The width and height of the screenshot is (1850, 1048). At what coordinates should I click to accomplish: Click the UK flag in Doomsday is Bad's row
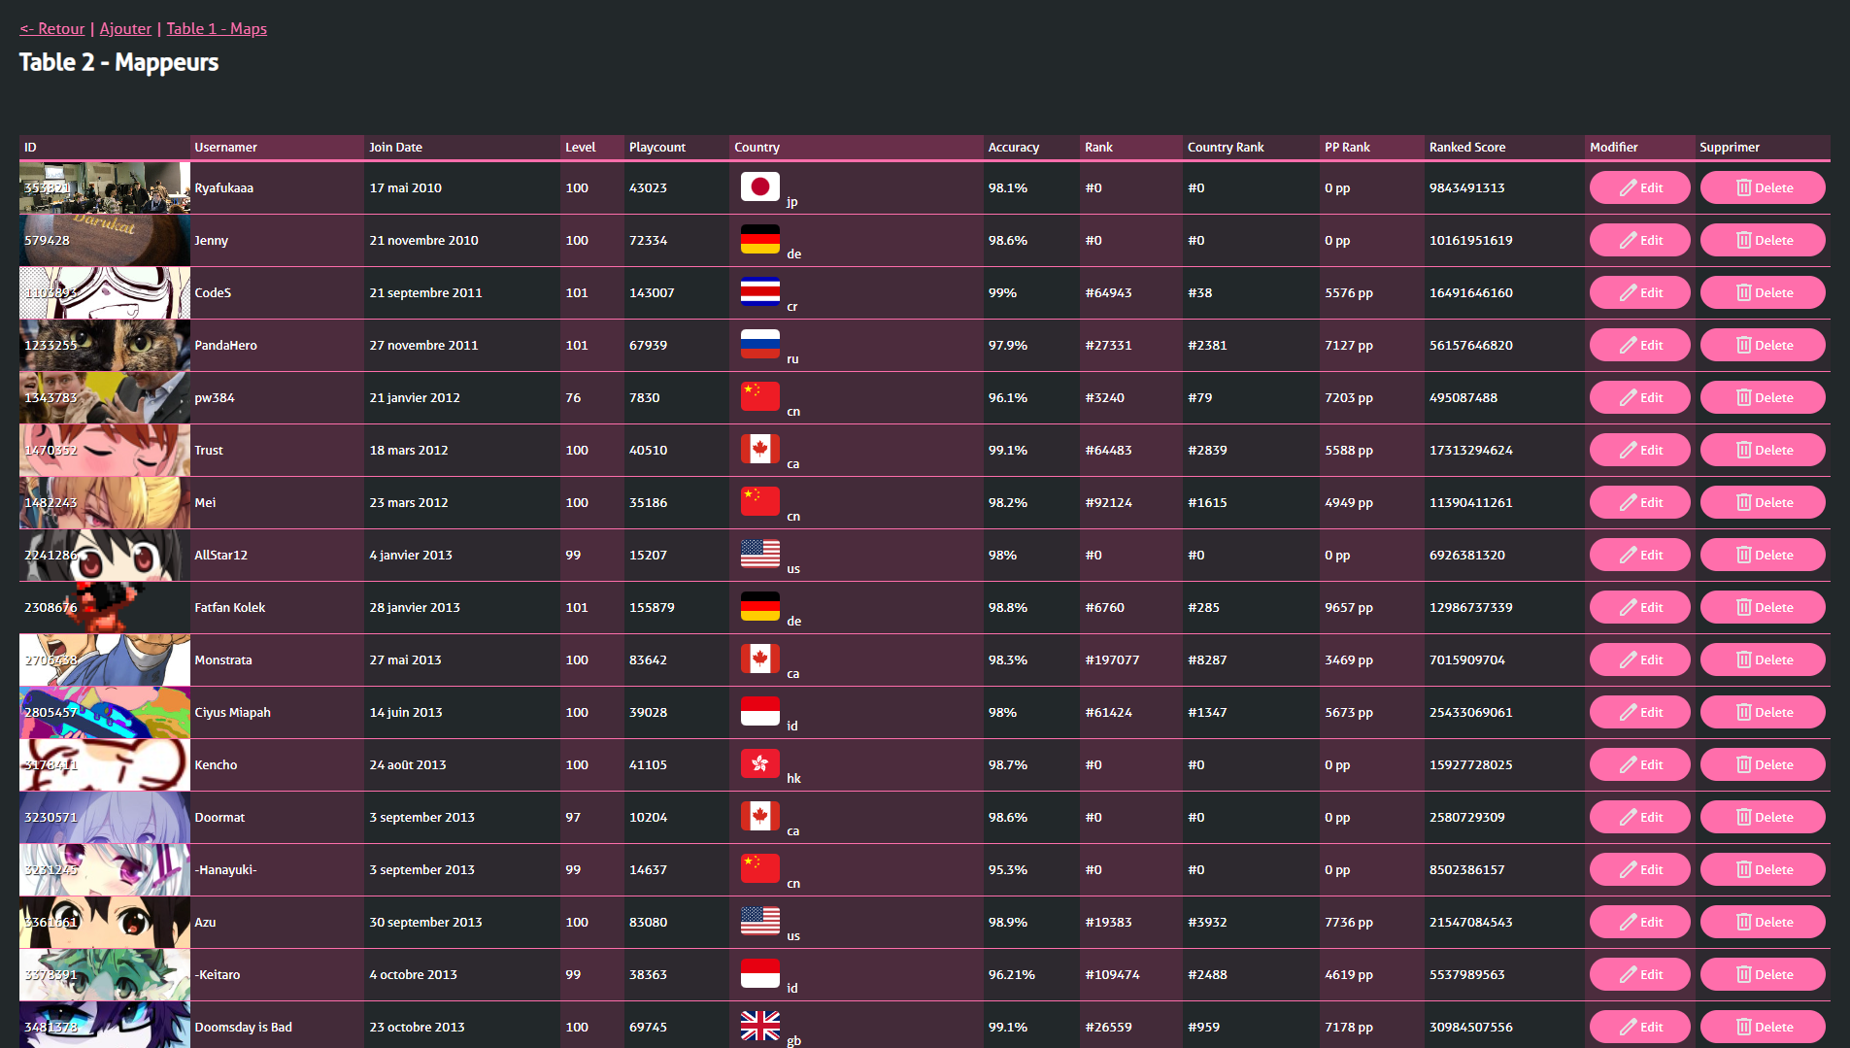pos(759,1026)
